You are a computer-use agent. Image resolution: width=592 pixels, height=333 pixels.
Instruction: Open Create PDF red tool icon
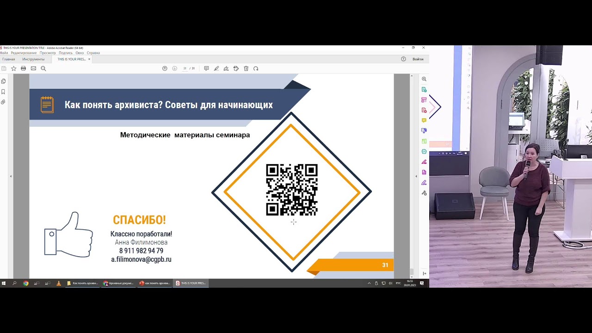tap(424, 110)
